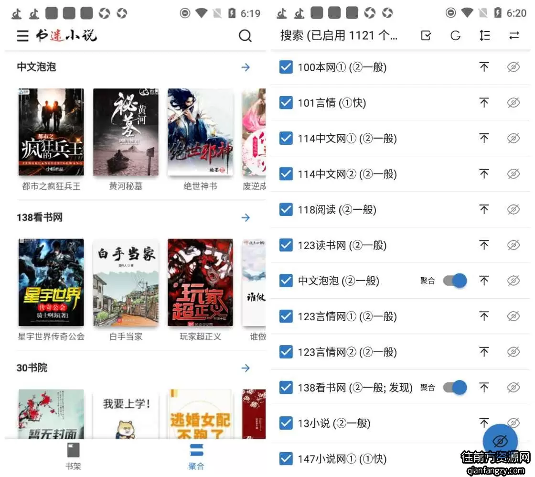Open the 我要上学! book cover

click(126, 414)
